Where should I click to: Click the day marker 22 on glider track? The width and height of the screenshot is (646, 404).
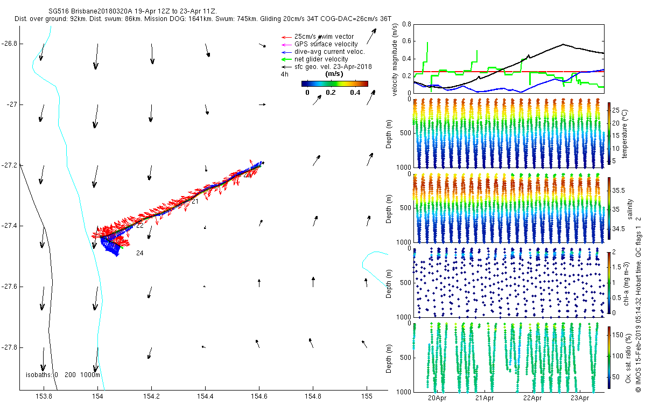coord(139,226)
